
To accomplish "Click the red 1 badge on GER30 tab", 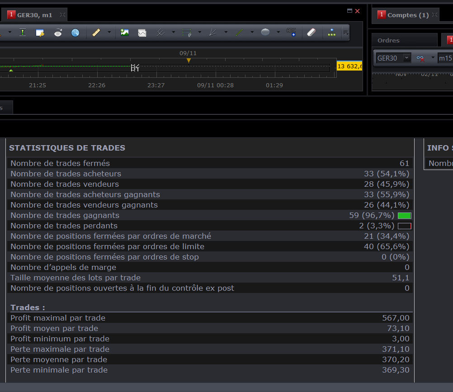I will 11,14.
